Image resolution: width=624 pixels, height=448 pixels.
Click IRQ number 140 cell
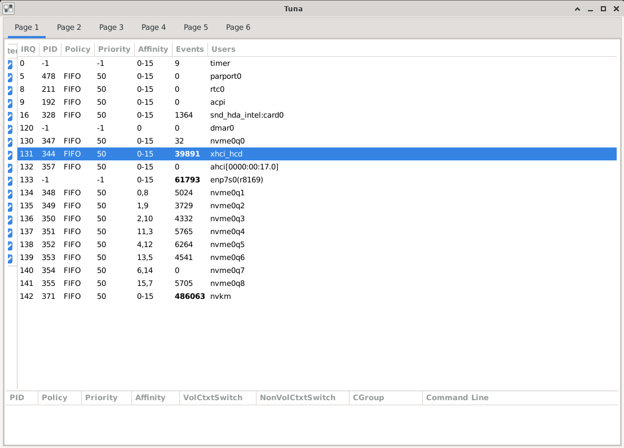tap(26, 270)
